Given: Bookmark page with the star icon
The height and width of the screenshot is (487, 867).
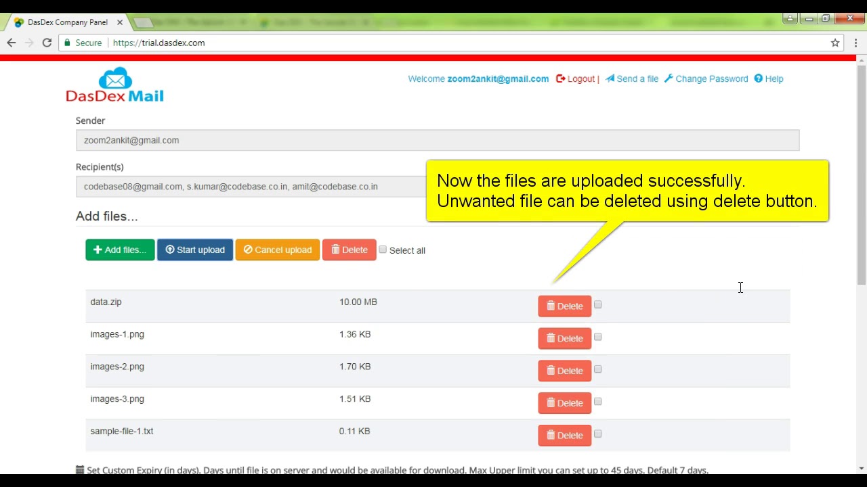Looking at the screenshot, I should (x=835, y=43).
